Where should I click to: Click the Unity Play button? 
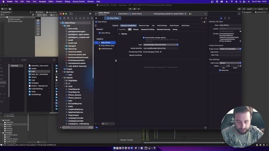coord(130,9)
